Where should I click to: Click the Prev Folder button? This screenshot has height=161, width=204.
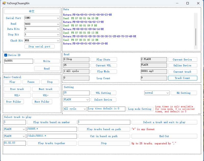[x=14, y=102]
